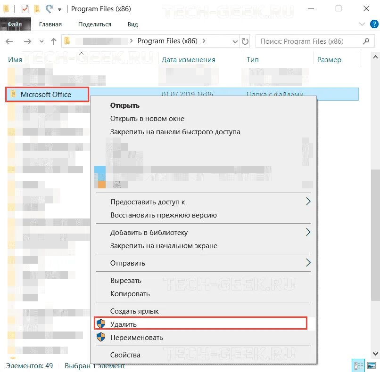Choose Копировать in the context menu
Screen dimensions: 380x372
[130, 294]
